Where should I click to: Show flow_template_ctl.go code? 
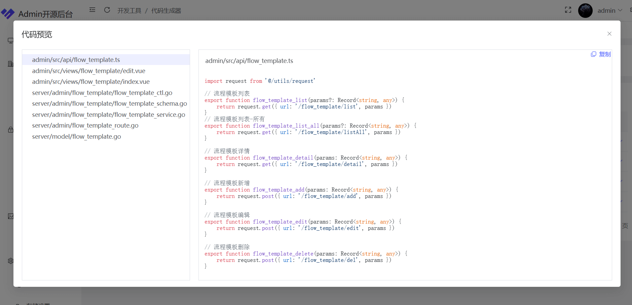tap(102, 93)
